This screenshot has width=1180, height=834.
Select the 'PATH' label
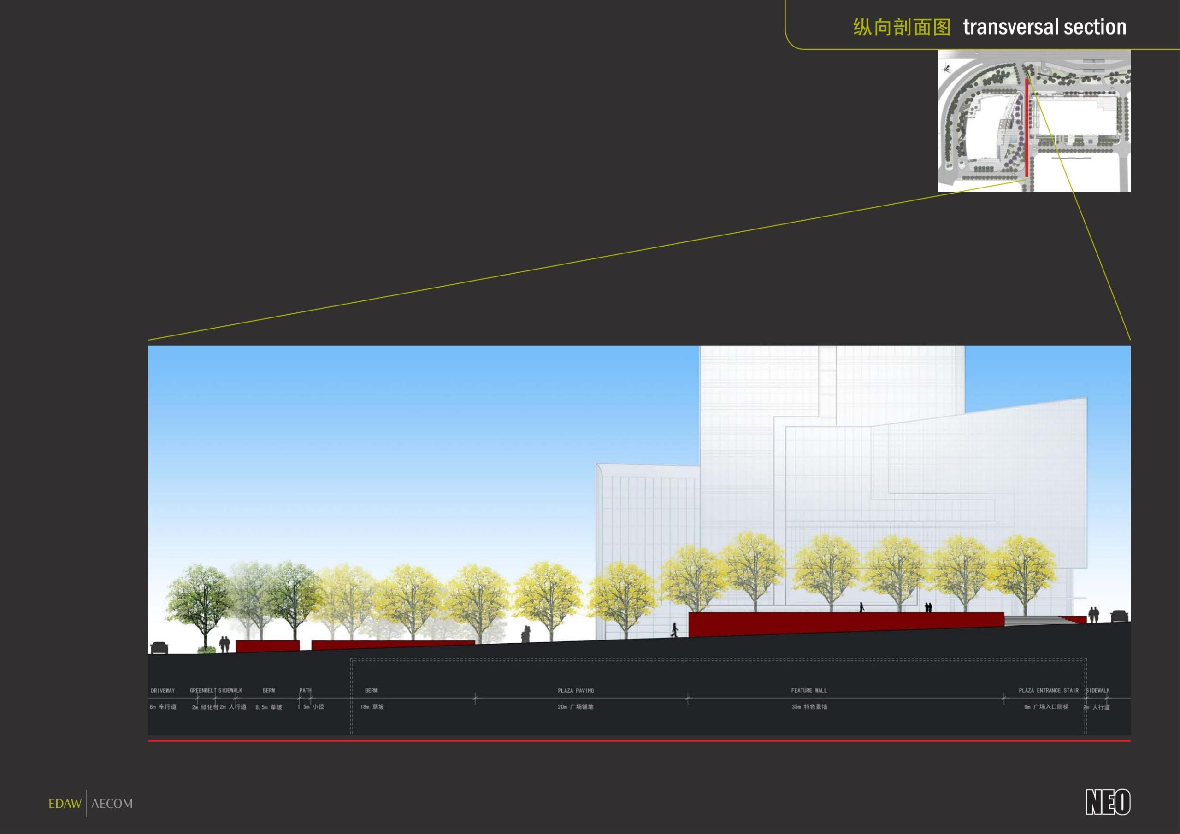[x=305, y=691]
